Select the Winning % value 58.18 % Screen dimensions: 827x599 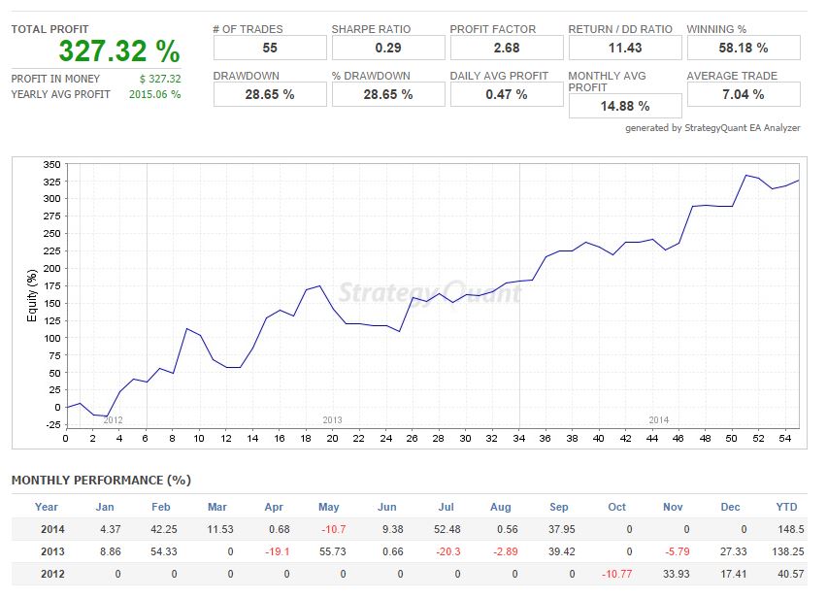click(x=744, y=48)
